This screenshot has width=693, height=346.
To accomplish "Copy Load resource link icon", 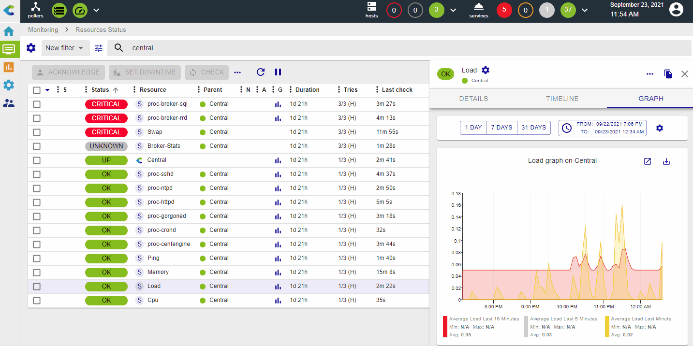I will tap(668, 74).
